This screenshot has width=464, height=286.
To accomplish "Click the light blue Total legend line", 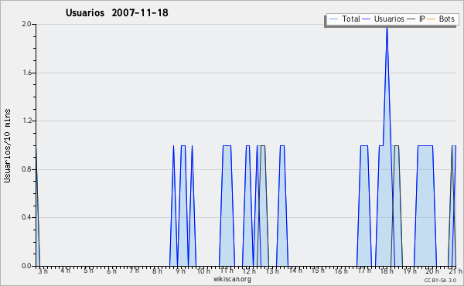I will click(x=333, y=19).
